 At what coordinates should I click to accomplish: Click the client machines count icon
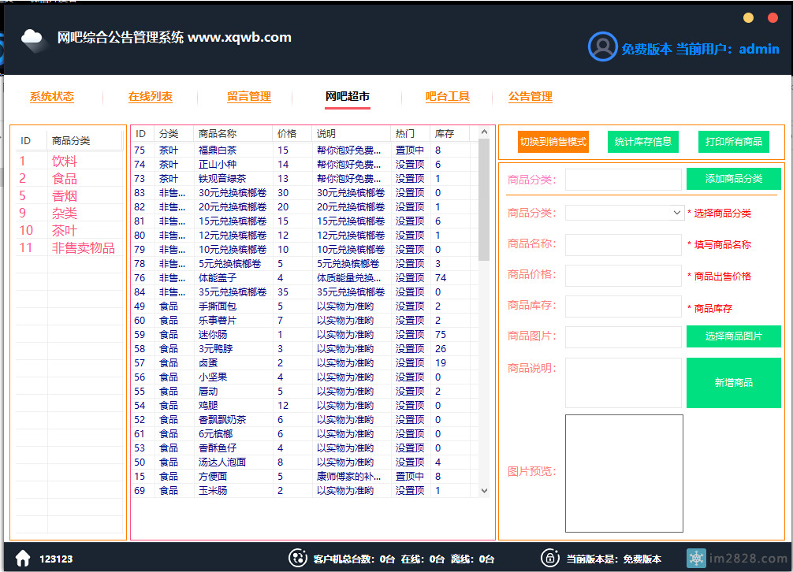(297, 558)
